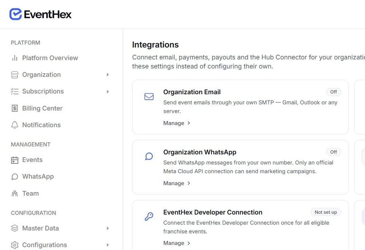Click Manage on EventHex Developer Connection card
365x250 pixels.
(174, 243)
